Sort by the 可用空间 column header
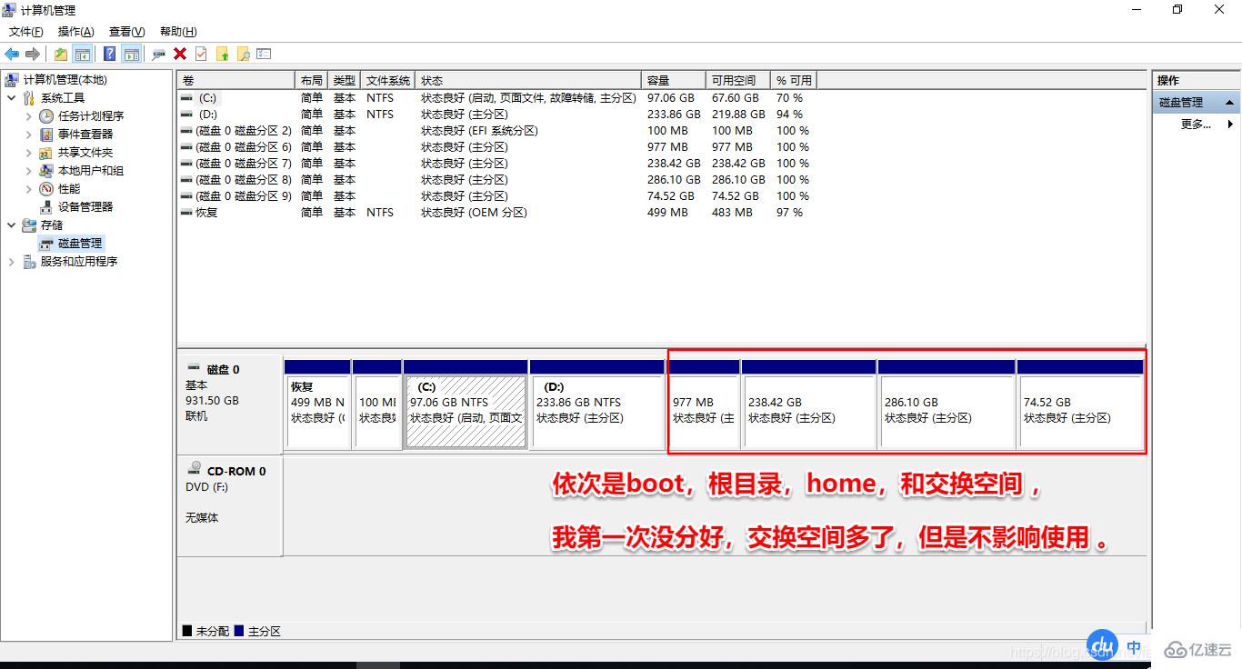This screenshot has width=1242, height=669. coord(737,81)
